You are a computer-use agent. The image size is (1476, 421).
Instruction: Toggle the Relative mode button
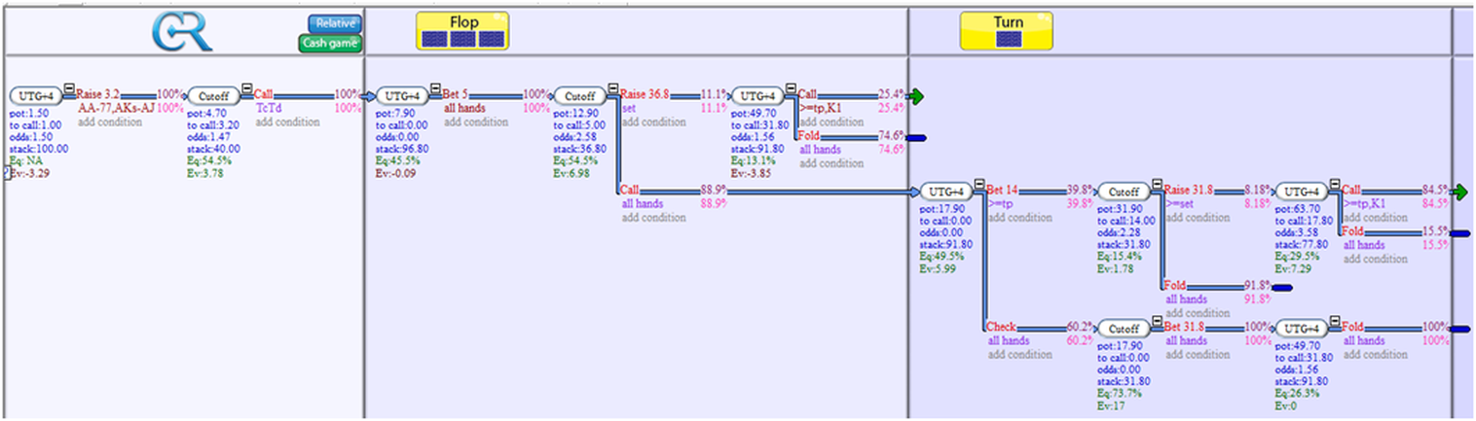(x=334, y=23)
